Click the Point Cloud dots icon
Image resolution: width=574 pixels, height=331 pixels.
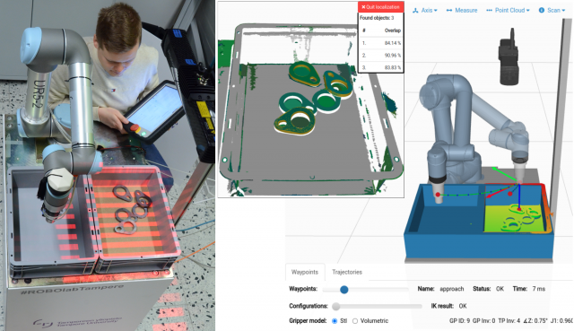[x=489, y=11]
